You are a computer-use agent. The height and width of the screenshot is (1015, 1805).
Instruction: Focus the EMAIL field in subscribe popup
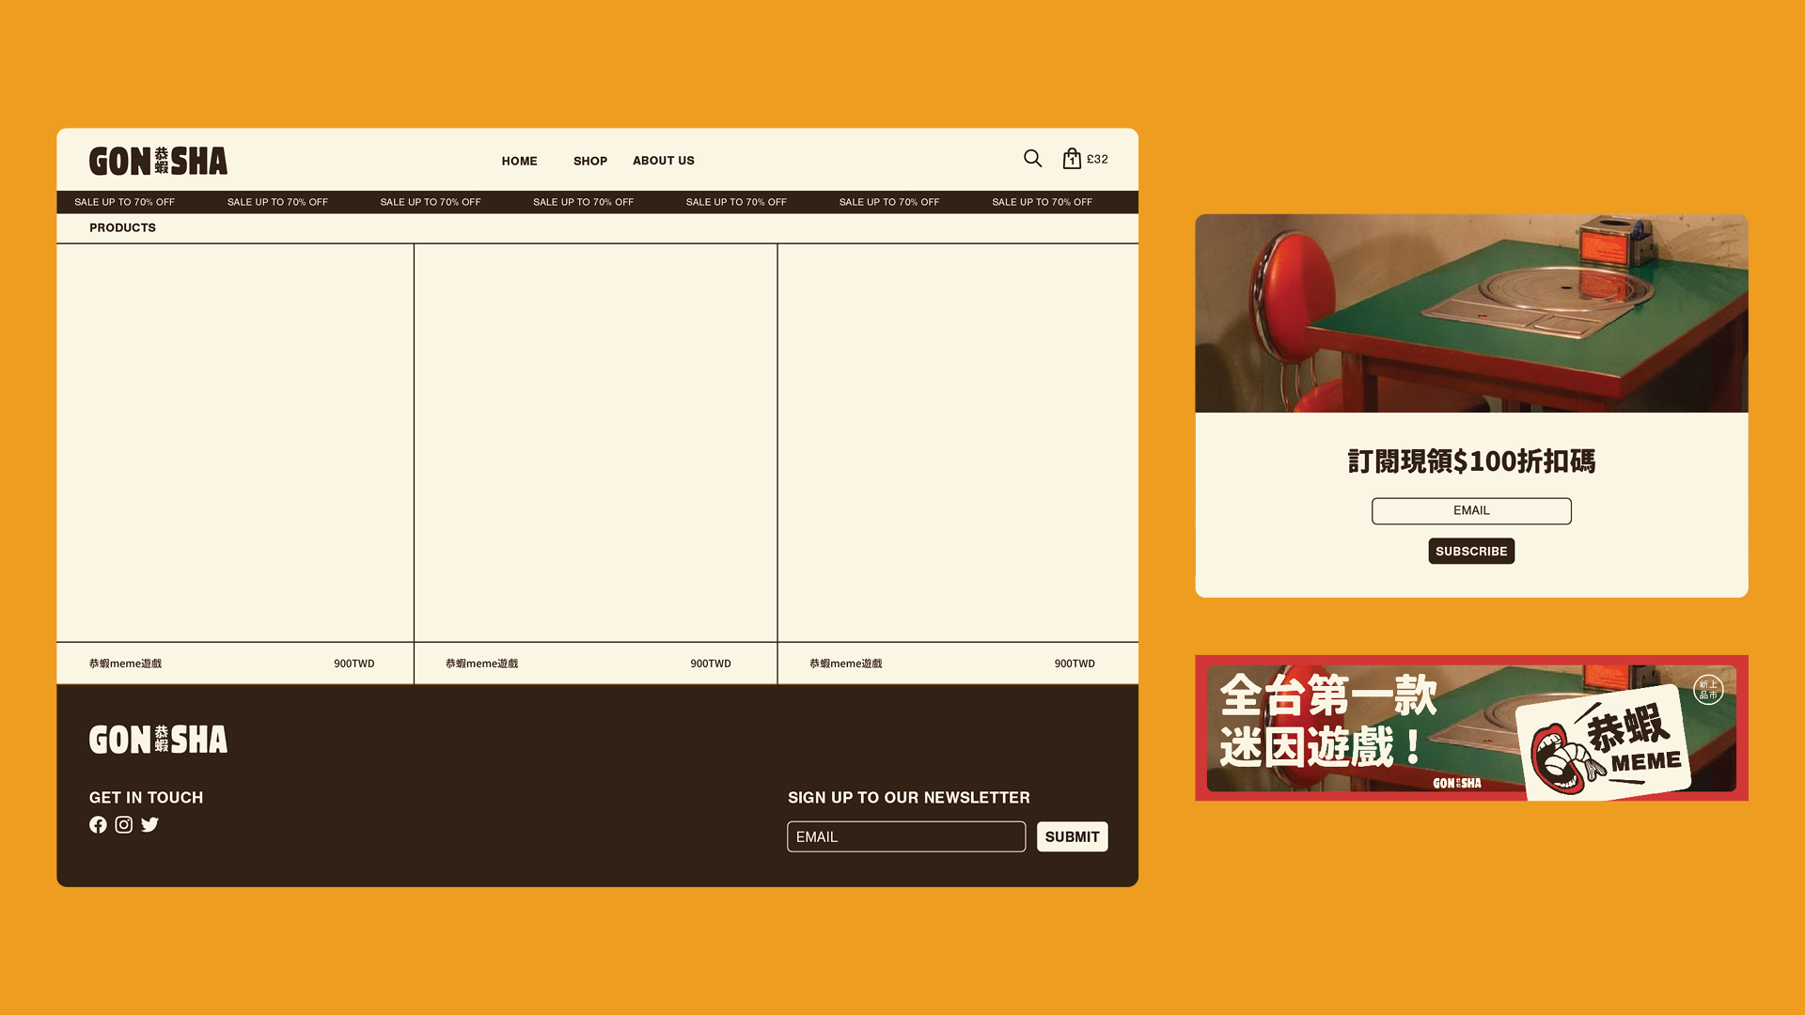pos(1471,510)
